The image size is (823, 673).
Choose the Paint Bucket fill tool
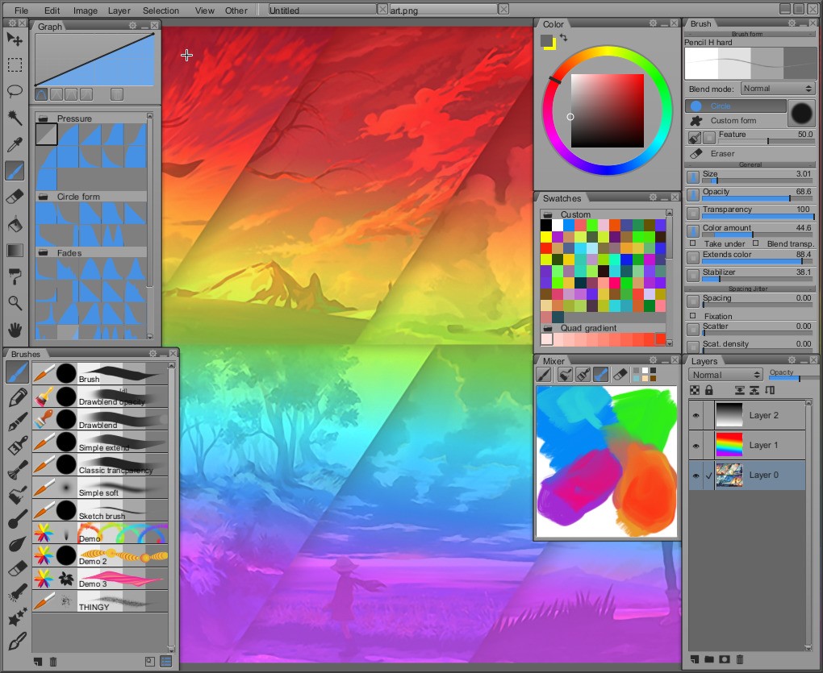coord(15,223)
